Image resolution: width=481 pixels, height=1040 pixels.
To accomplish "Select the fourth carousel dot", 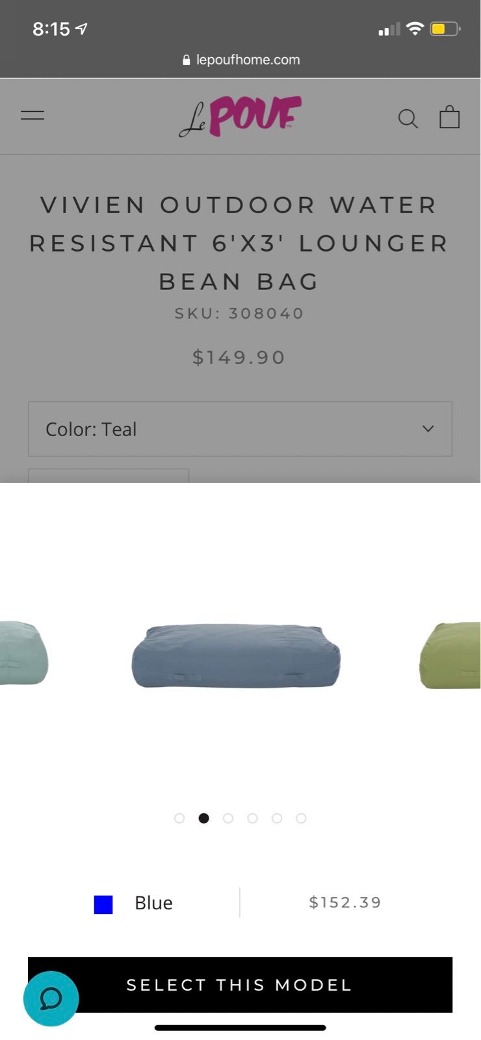I will 252,818.
